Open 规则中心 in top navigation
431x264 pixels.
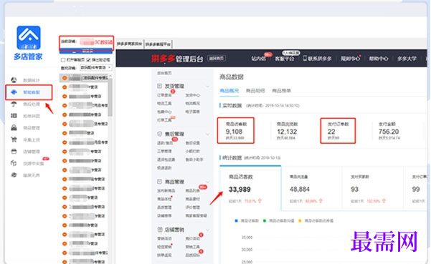click(x=350, y=59)
